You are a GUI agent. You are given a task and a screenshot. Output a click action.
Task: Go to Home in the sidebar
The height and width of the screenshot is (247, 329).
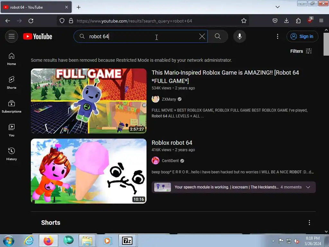point(12,59)
